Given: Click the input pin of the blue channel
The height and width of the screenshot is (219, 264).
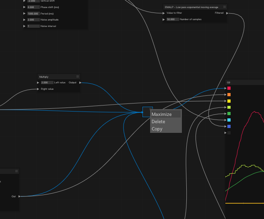Looking at the screenshot, I should [x=225, y=126].
